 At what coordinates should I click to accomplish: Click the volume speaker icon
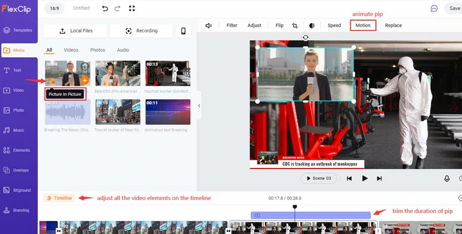click(208, 26)
